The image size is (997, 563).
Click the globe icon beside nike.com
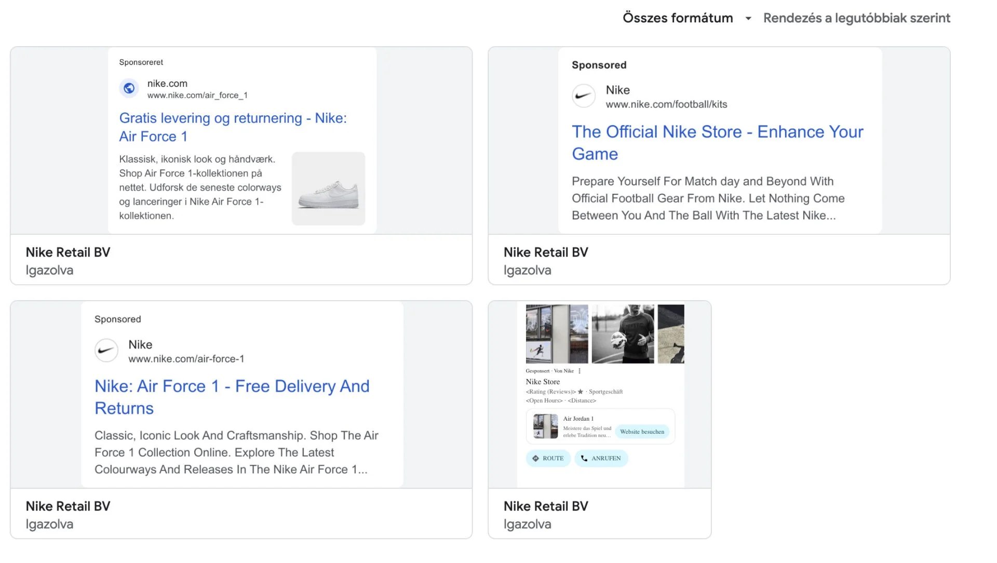point(129,88)
